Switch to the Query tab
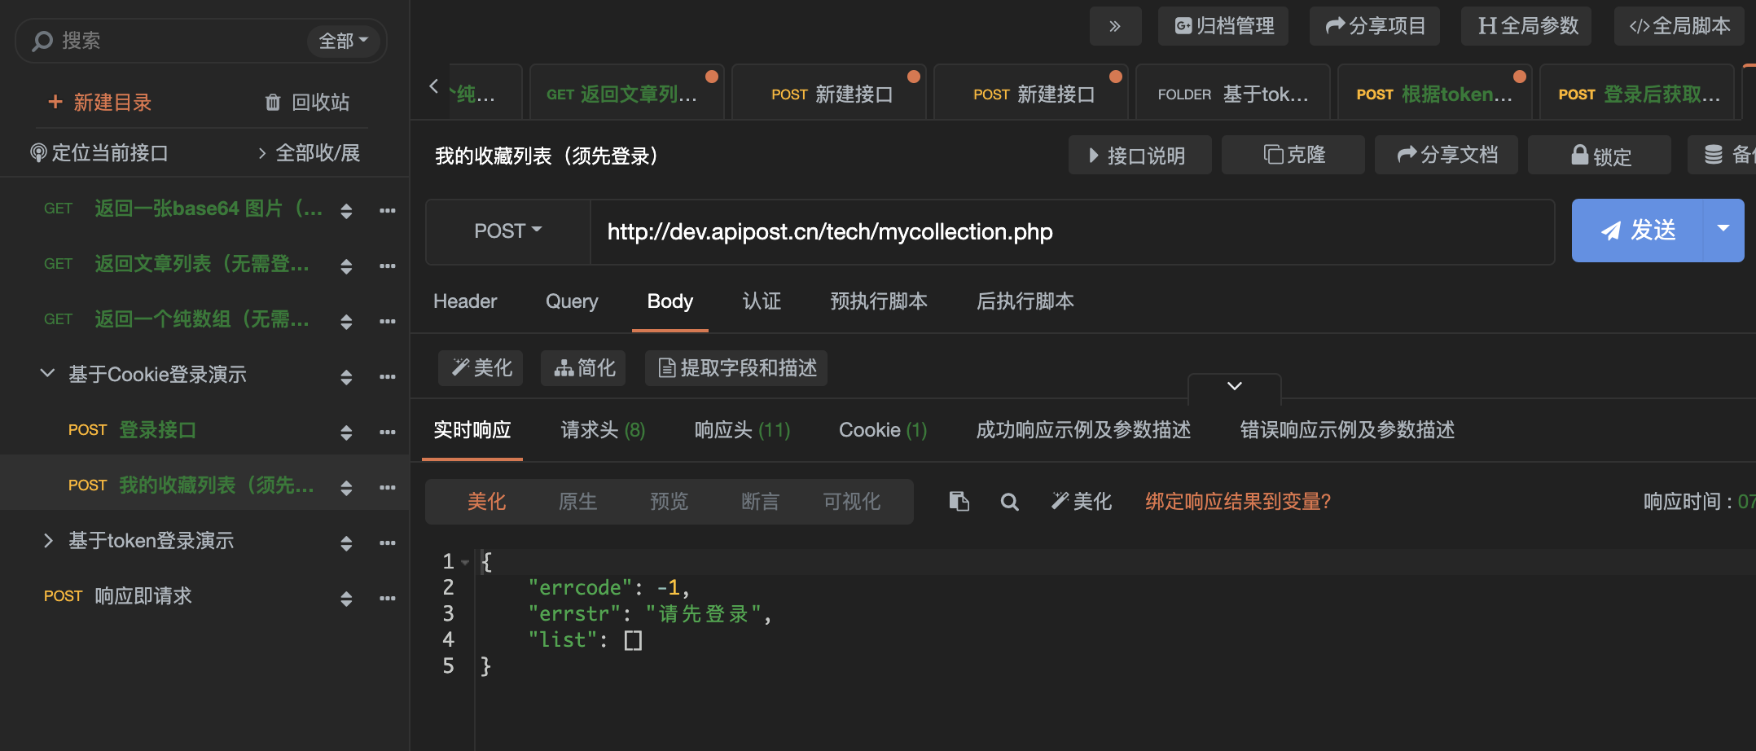This screenshot has width=1756, height=751. click(572, 301)
